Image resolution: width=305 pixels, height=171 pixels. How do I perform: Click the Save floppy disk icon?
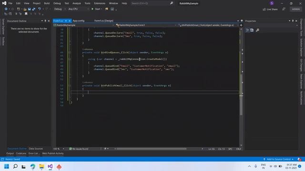pos(30,9)
